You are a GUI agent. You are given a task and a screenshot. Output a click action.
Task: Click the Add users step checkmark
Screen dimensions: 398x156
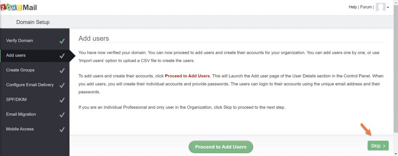[61, 55]
